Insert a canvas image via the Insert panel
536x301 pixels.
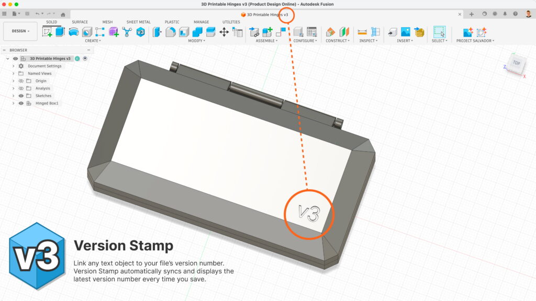(405, 30)
